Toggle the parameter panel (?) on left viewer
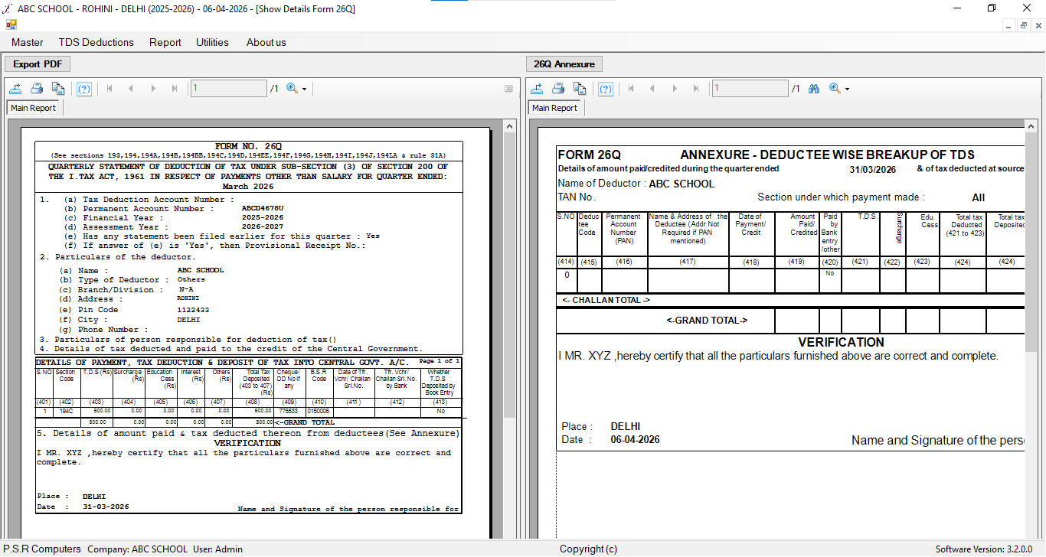Screen dimensions: 1046x557 (84, 88)
